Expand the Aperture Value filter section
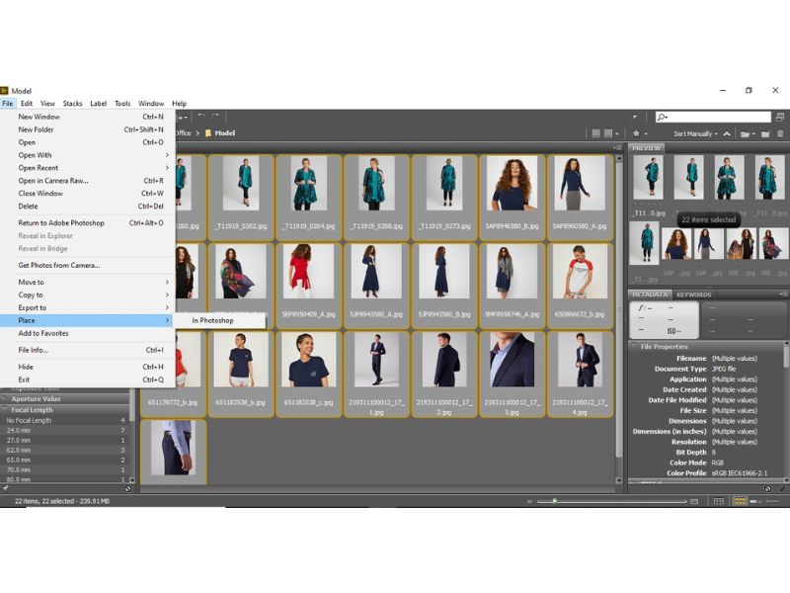Viewport: 790px width, 593px height. 6,398
